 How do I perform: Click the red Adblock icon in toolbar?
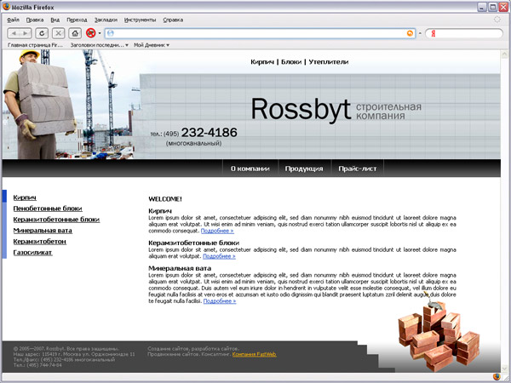[x=90, y=32]
